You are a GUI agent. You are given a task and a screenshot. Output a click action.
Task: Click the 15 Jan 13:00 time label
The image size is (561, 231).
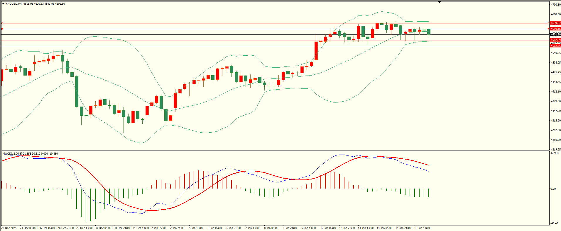[x=422, y=228]
